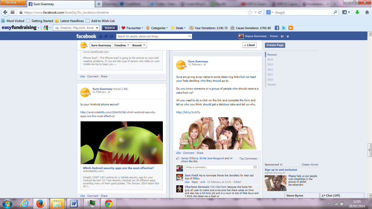Open Sign up to end exclusion advert

(281, 170)
